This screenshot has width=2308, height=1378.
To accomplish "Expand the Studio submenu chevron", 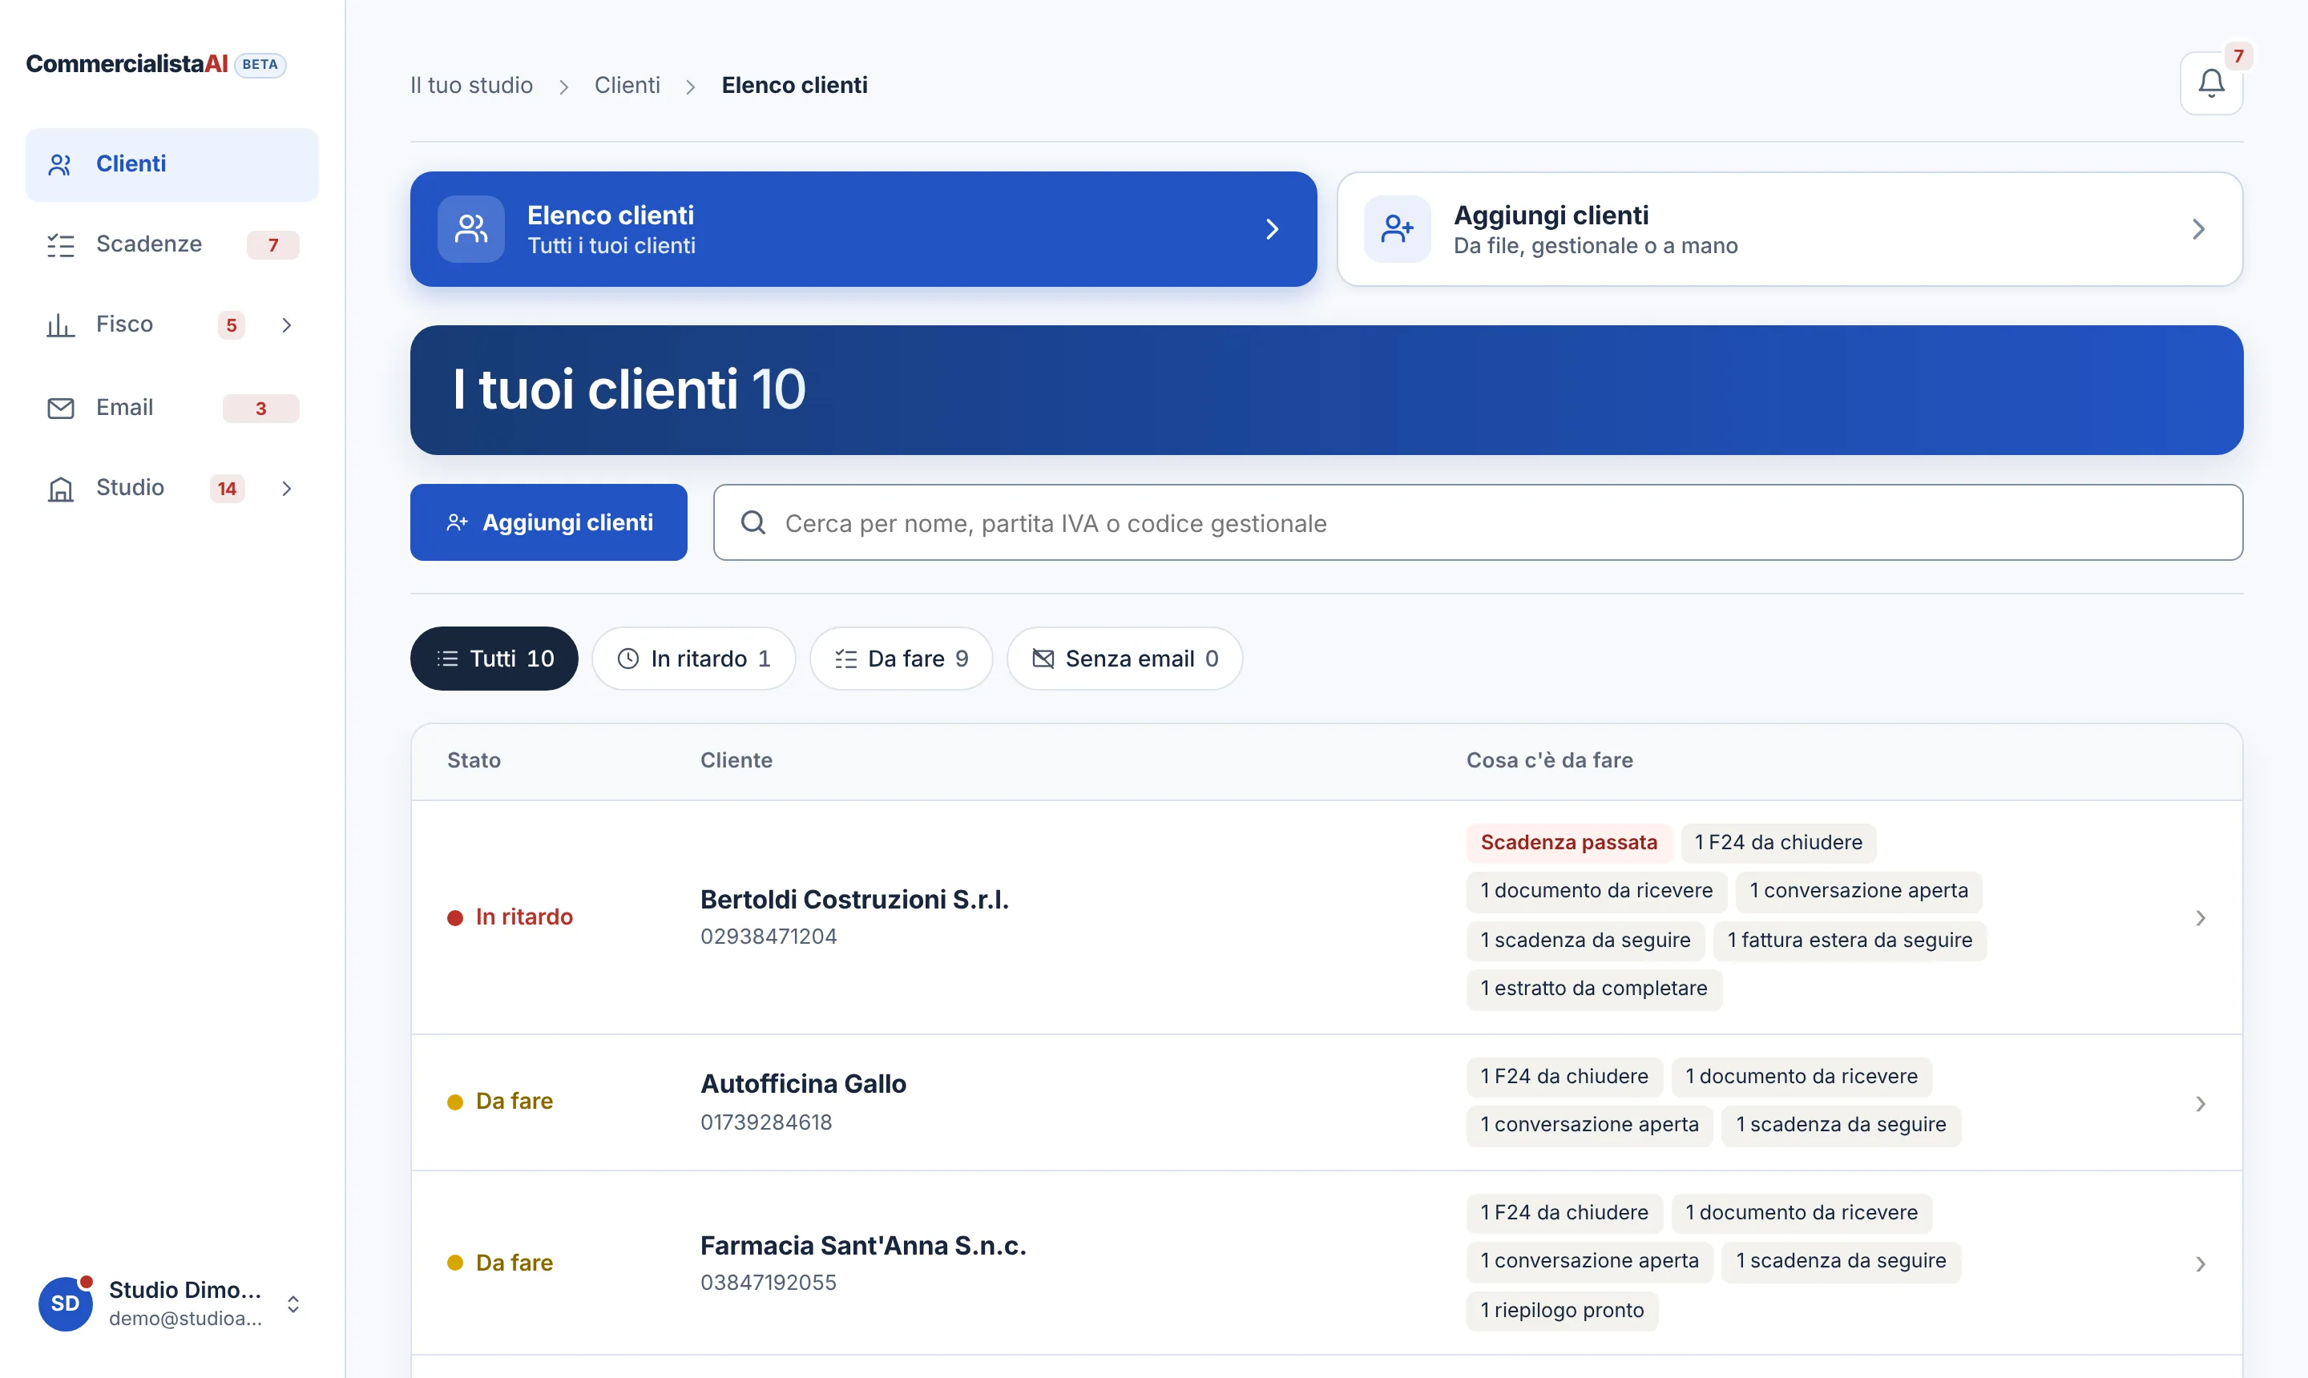I will (x=287, y=489).
